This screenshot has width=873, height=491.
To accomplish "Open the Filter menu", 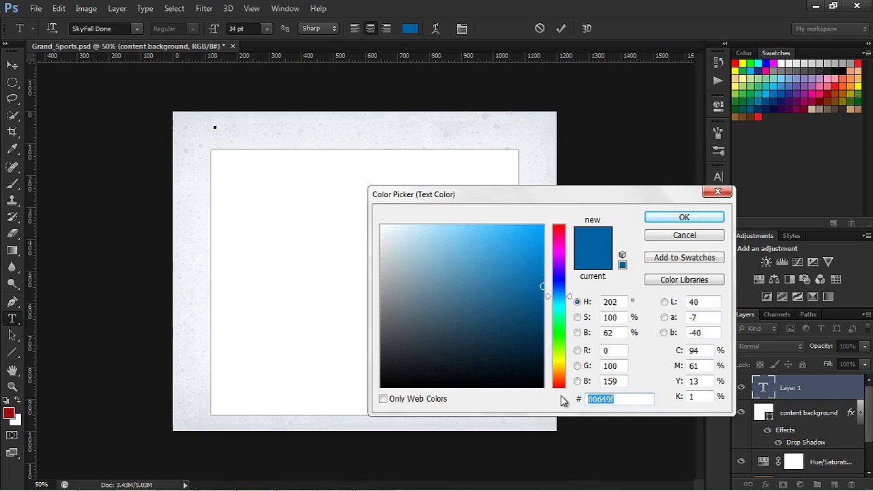I will click(204, 8).
